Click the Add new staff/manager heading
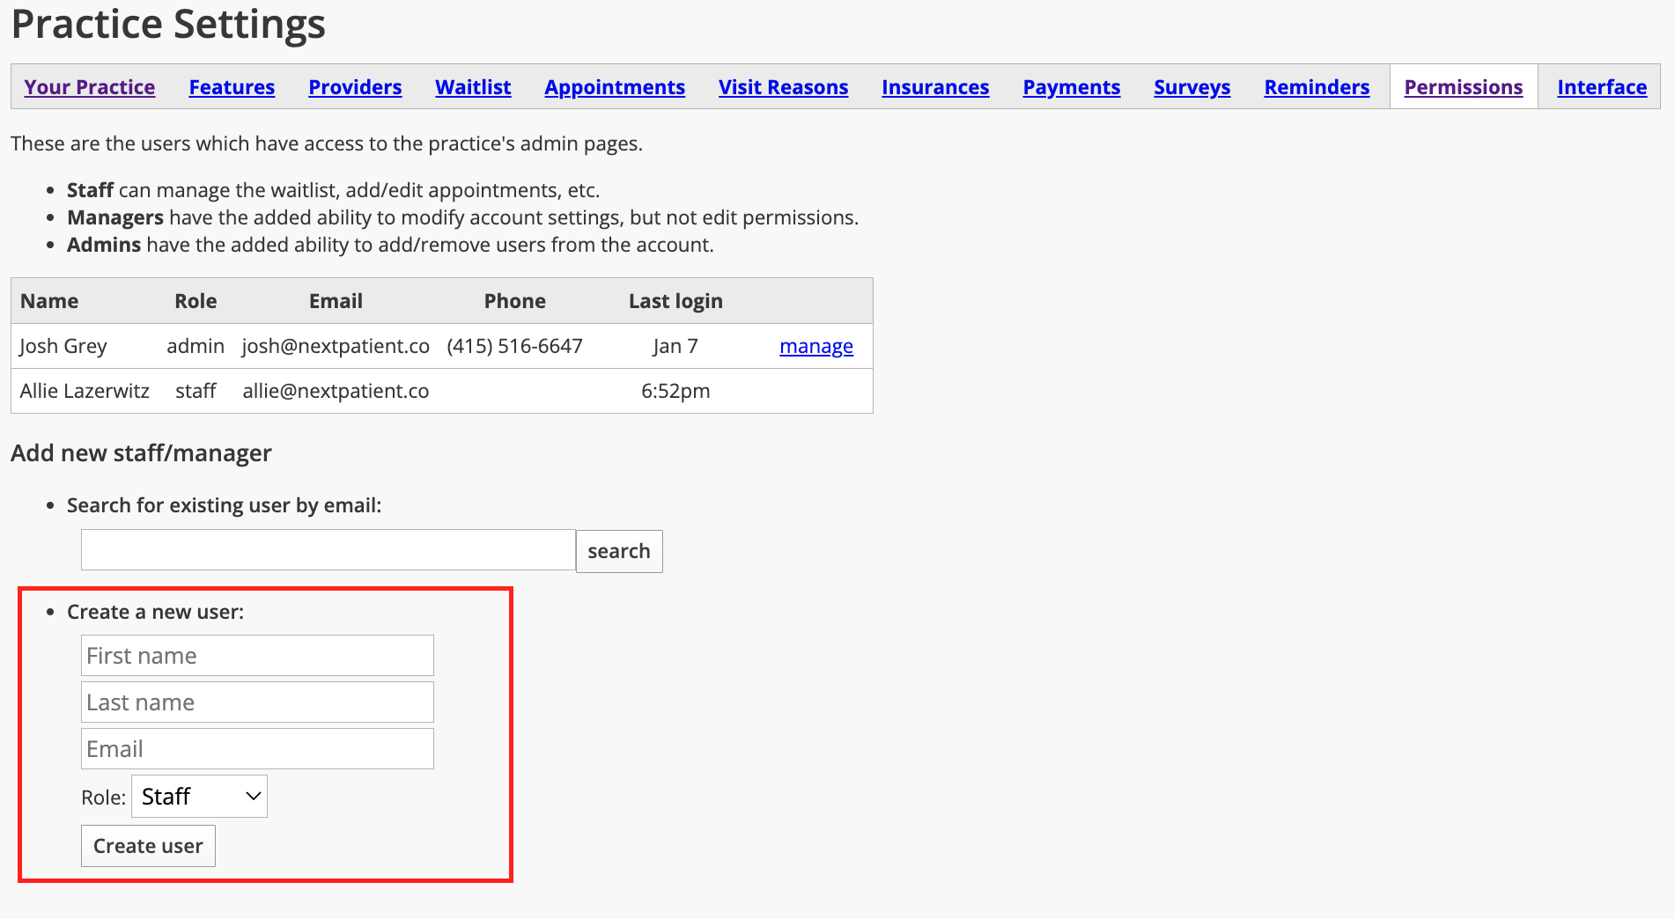This screenshot has height=919, width=1675. [141, 453]
